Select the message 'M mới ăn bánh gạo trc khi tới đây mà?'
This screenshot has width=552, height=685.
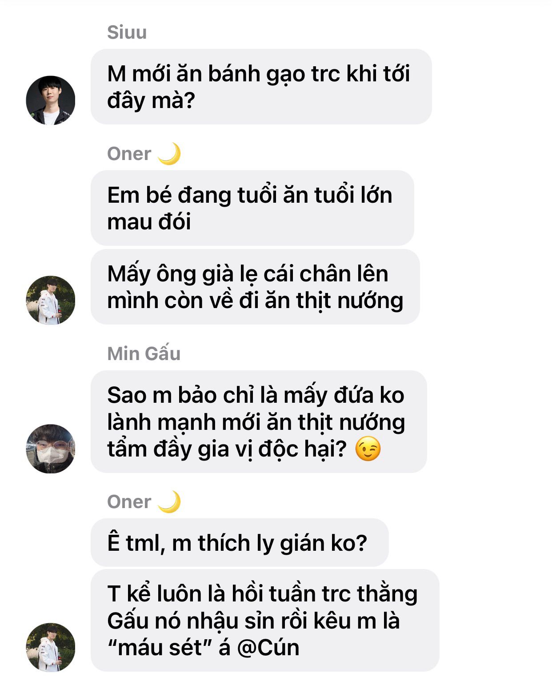[261, 87]
